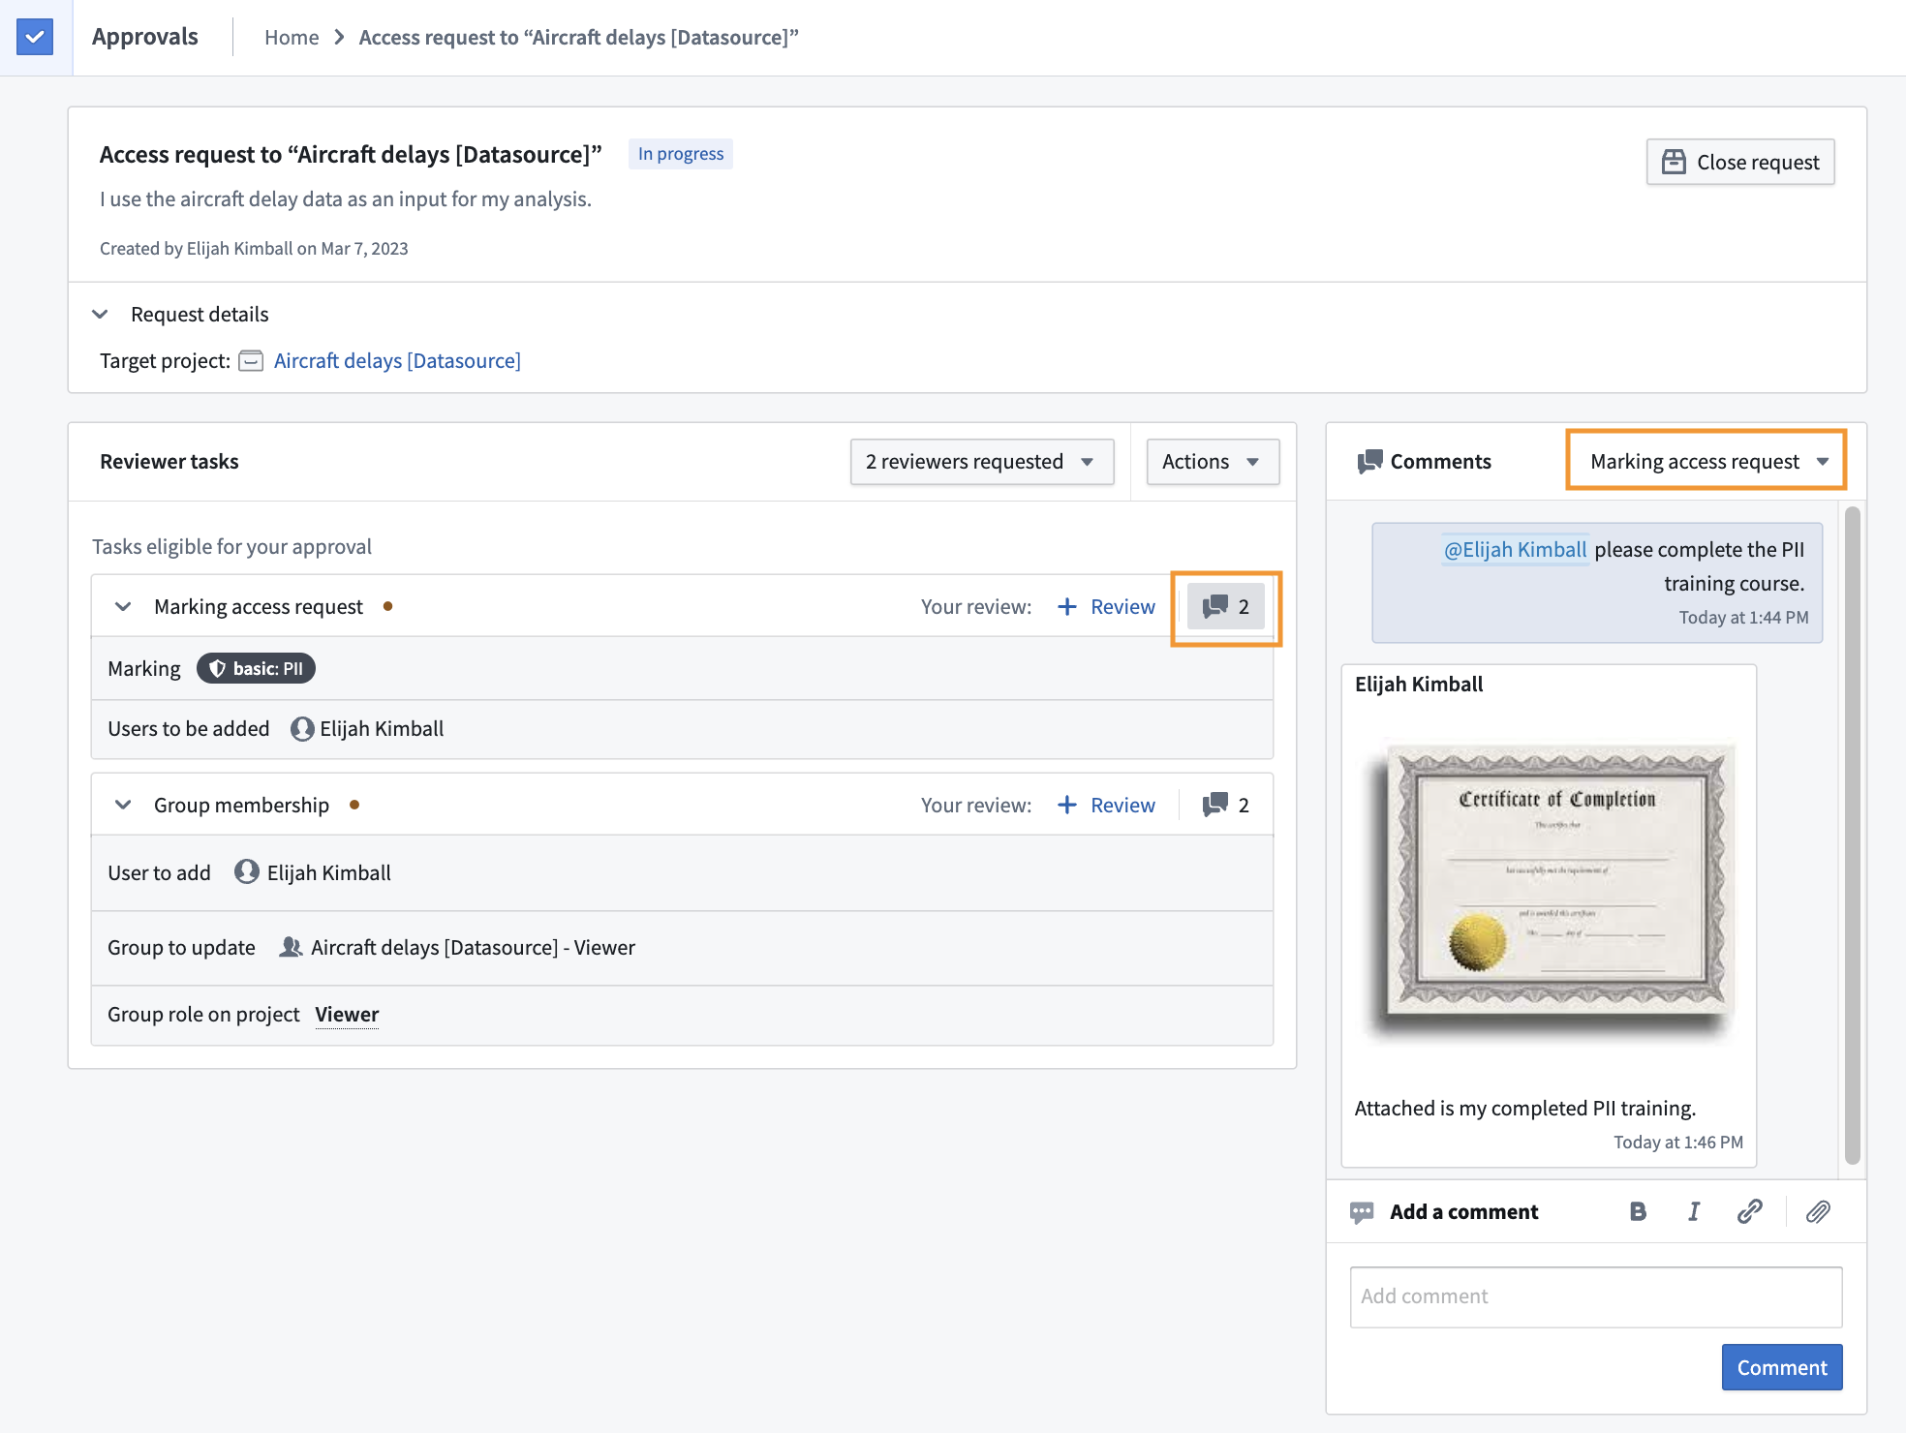Open the Actions dropdown menu

pyautogui.click(x=1212, y=462)
